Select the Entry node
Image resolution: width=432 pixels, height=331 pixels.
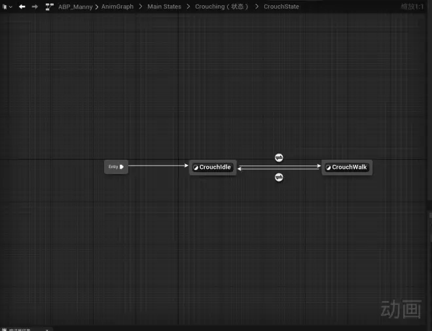116,167
